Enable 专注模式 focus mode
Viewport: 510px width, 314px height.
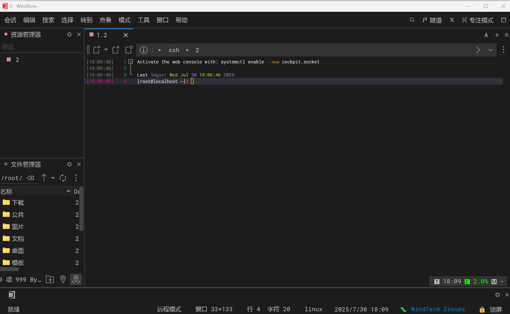point(477,20)
